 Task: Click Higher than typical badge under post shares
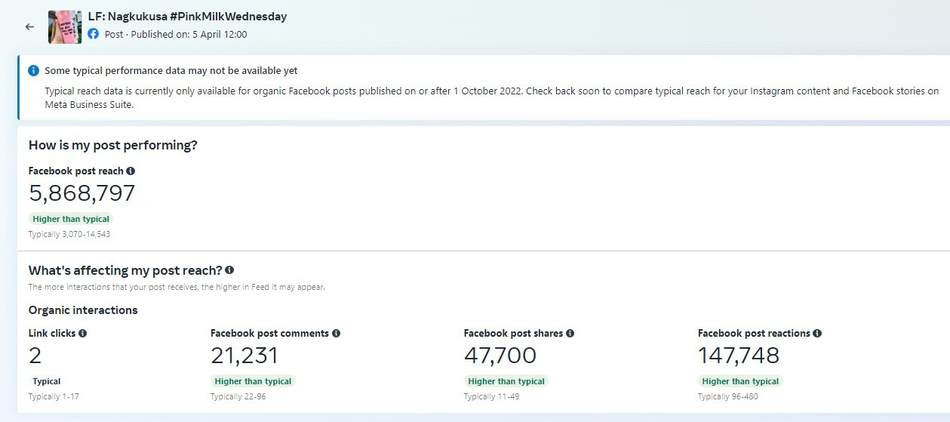click(x=506, y=381)
